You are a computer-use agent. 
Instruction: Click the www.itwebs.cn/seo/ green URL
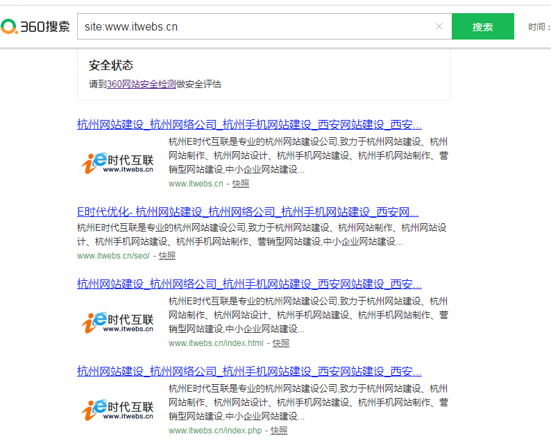click(x=113, y=256)
